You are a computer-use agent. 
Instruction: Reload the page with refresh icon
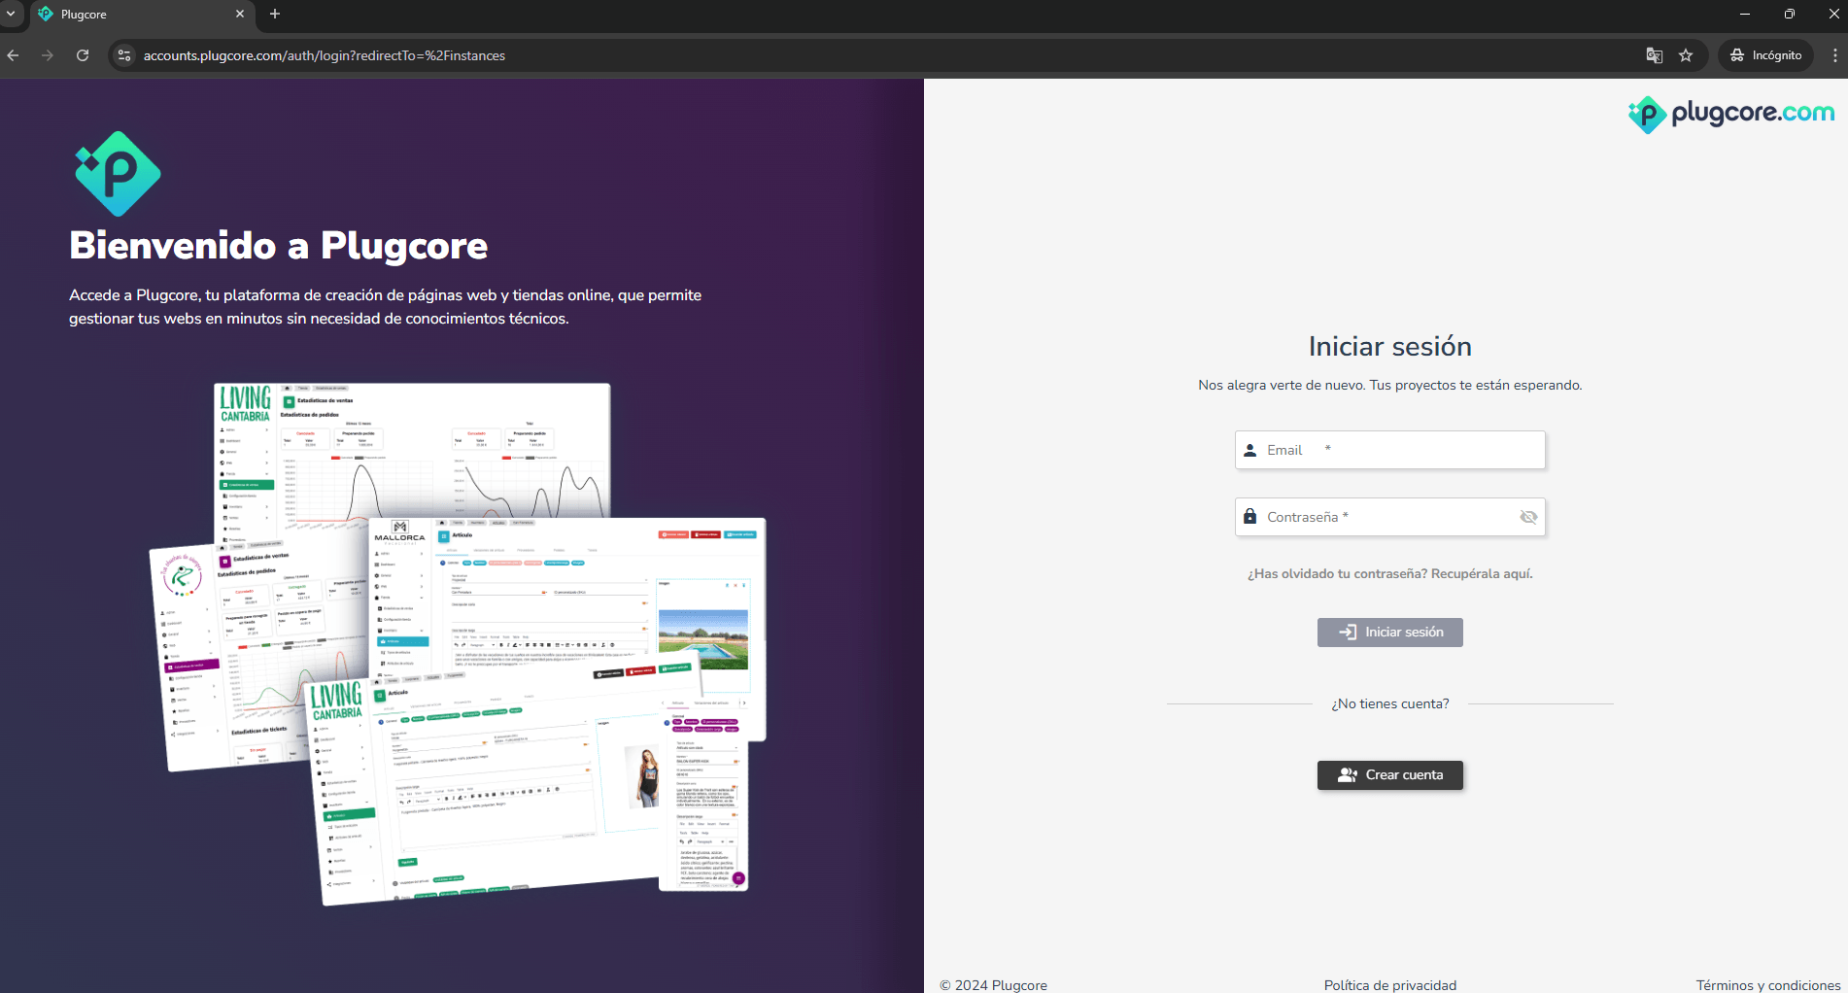tap(83, 55)
